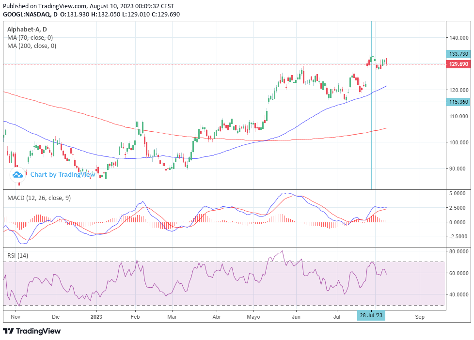This screenshot has width=474, height=340.
Task: Click the TradingView cloud logo icon
Action: tap(17, 175)
